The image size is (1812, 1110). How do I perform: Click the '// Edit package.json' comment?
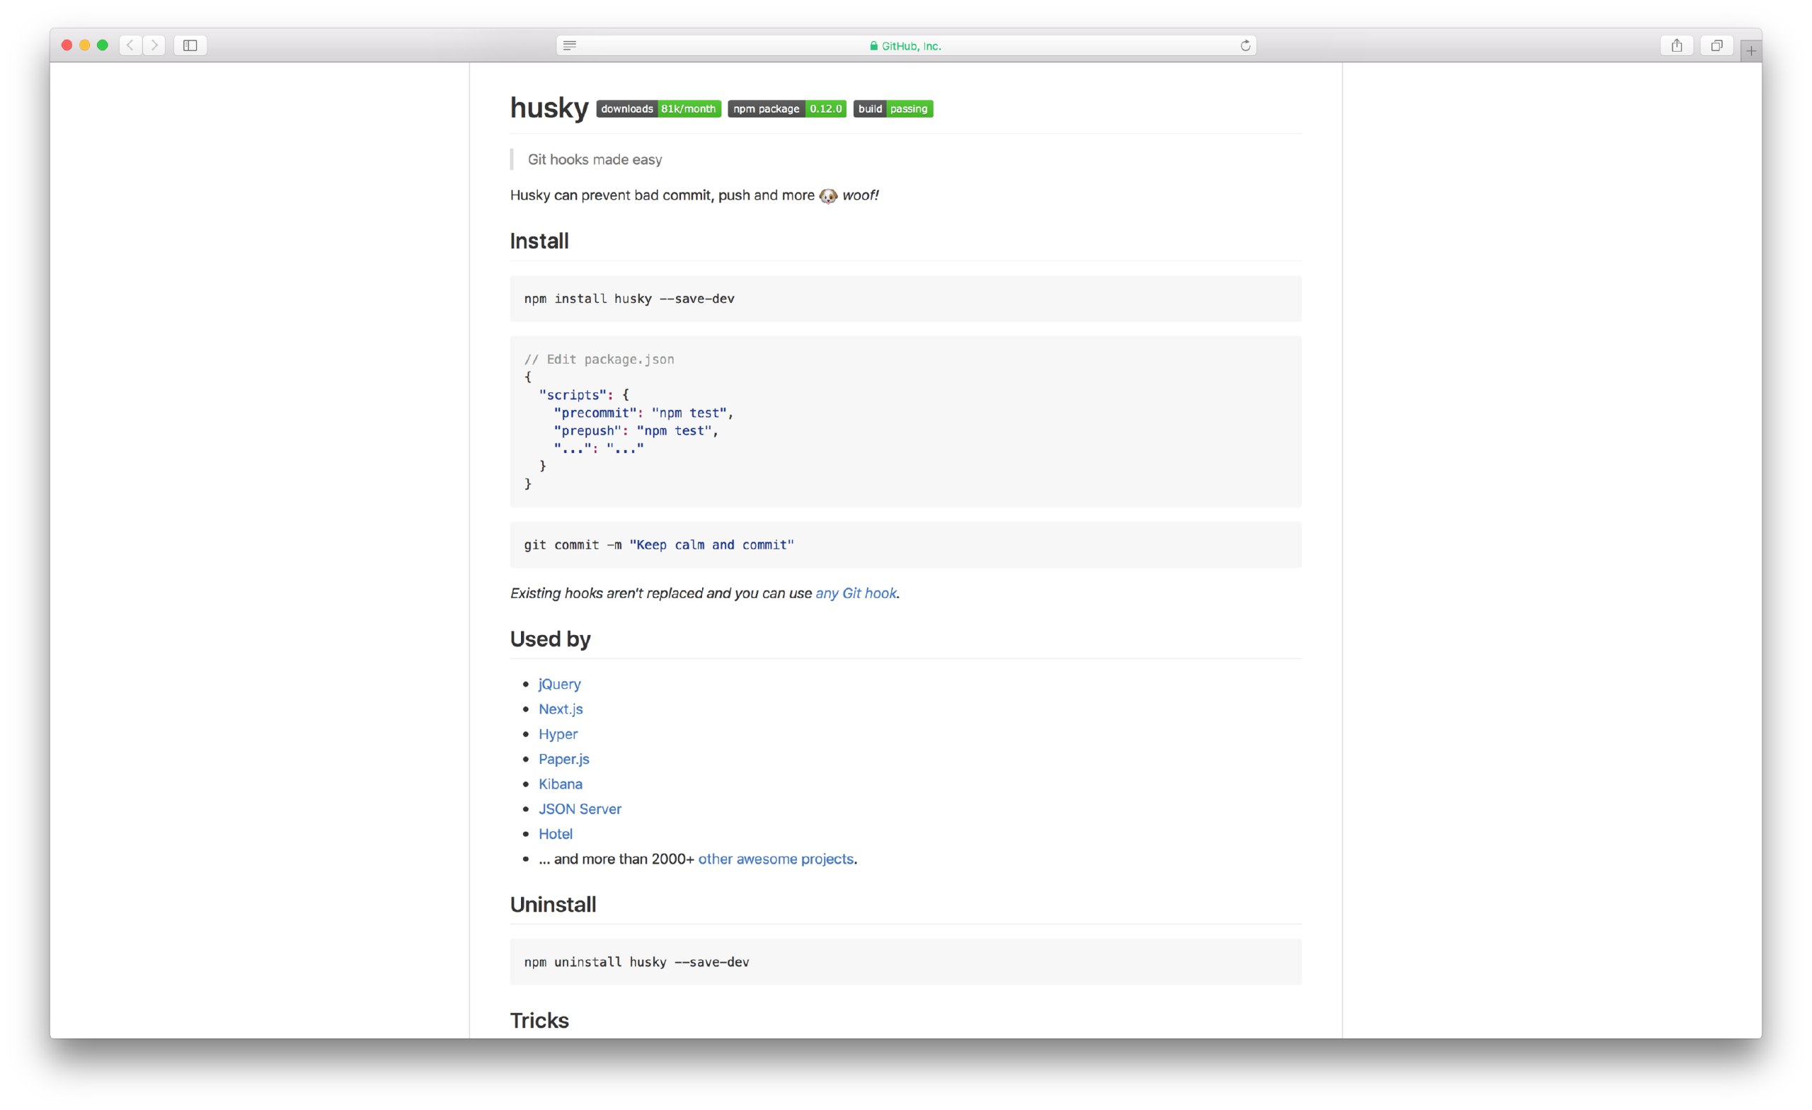tap(599, 360)
